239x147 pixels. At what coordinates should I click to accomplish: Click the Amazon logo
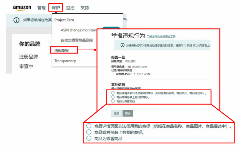(x=22, y=8)
